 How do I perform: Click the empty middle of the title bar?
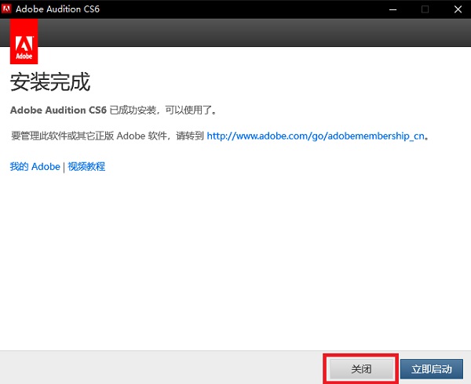235,9
